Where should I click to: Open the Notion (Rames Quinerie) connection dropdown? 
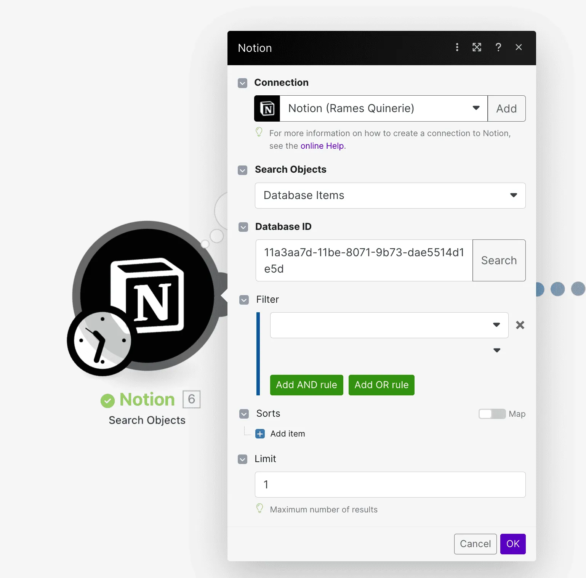click(x=383, y=108)
